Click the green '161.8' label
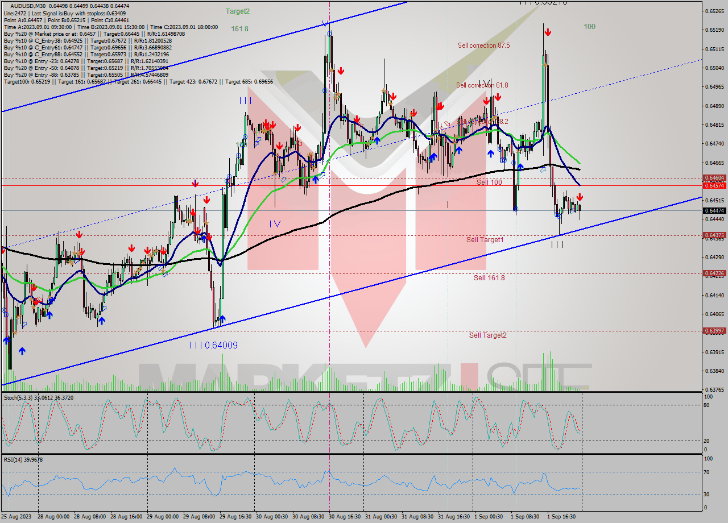 239,28
